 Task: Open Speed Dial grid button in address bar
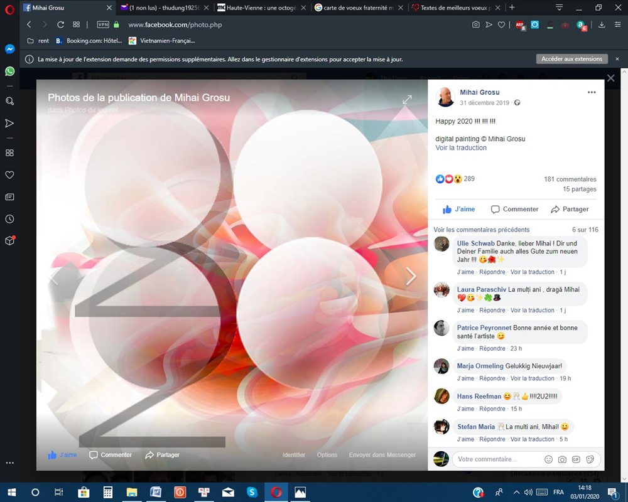tap(76, 24)
